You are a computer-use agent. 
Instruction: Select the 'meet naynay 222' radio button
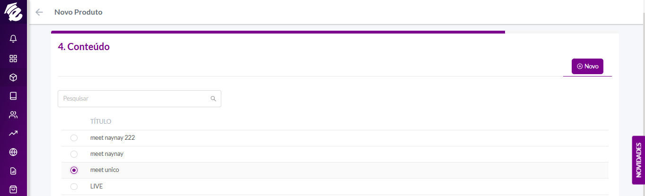click(x=74, y=138)
